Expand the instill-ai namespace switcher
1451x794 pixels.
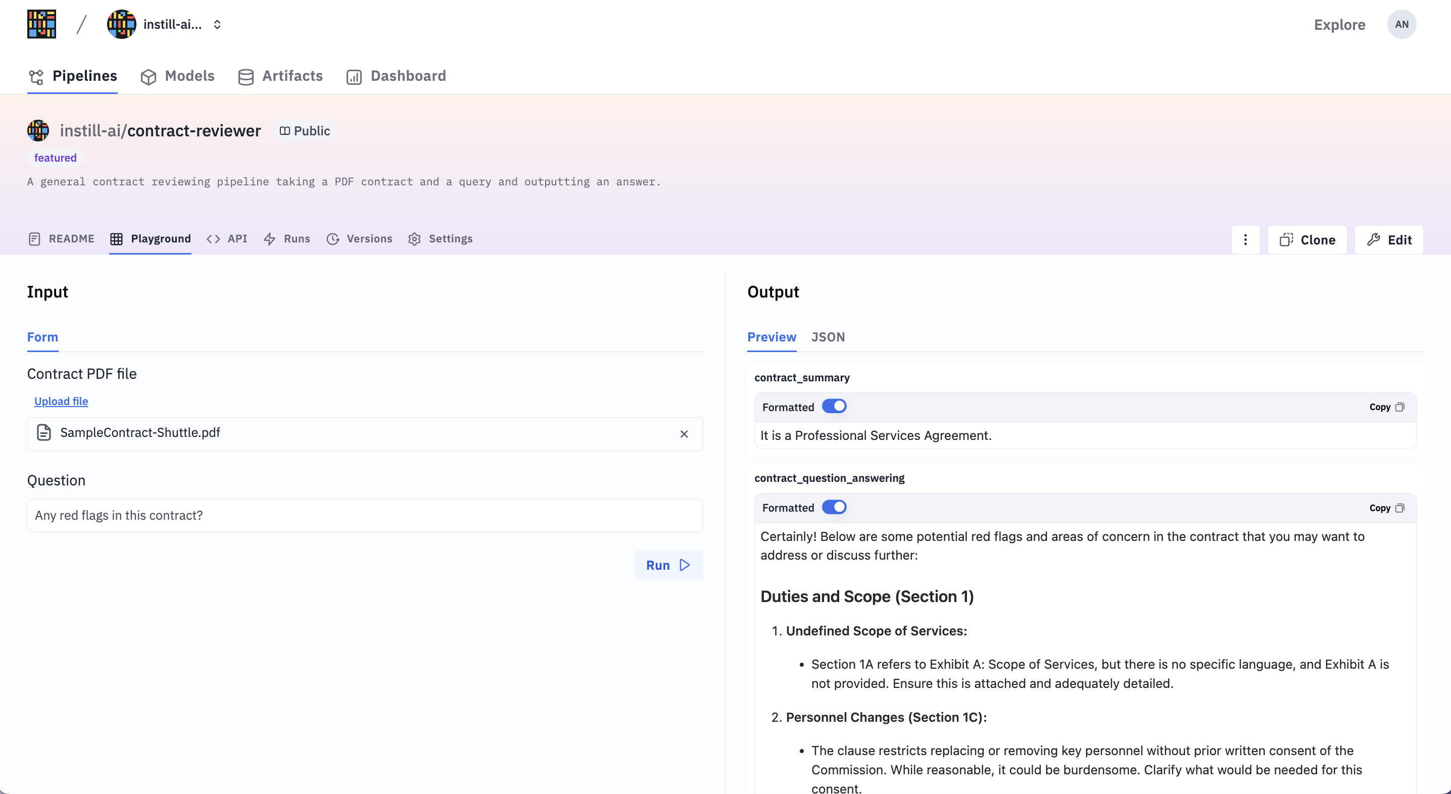coord(217,24)
